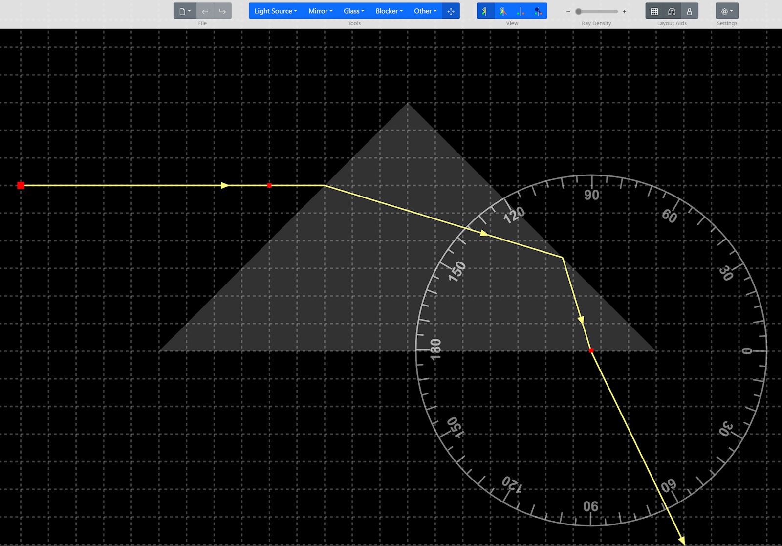This screenshot has width=782, height=546.
Task: Open the Other tools dropdown
Action: click(x=425, y=11)
